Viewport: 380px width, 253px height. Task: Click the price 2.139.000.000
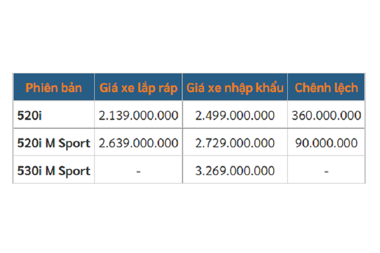click(138, 115)
